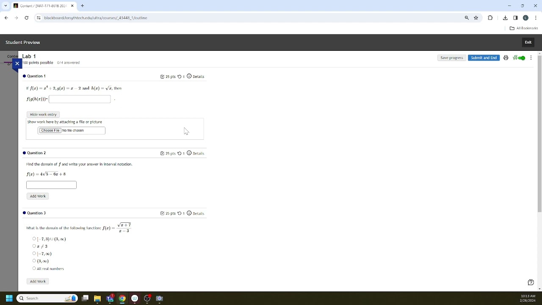Open the browser extensions puzzle icon

click(x=490, y=18)
